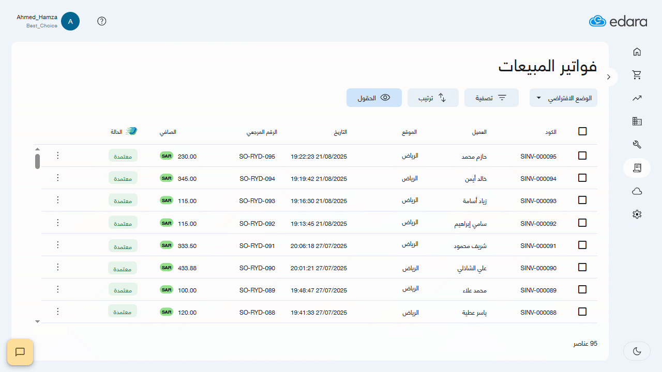Image resolution: width=662 pixels, height=372 pixels.
Task: Click the table vertical scrollbar thumb
Action: 37,161
